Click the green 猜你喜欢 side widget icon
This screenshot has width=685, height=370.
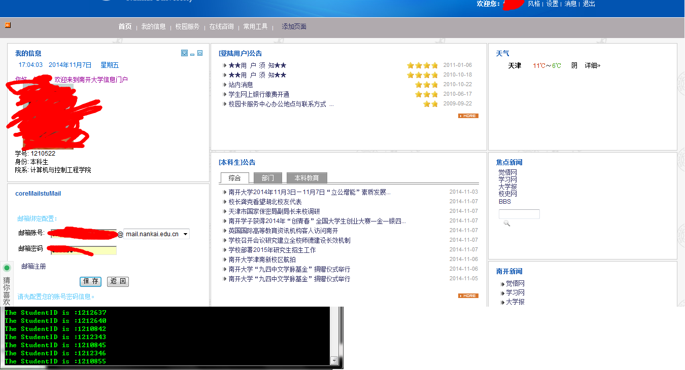coord(7,268)
